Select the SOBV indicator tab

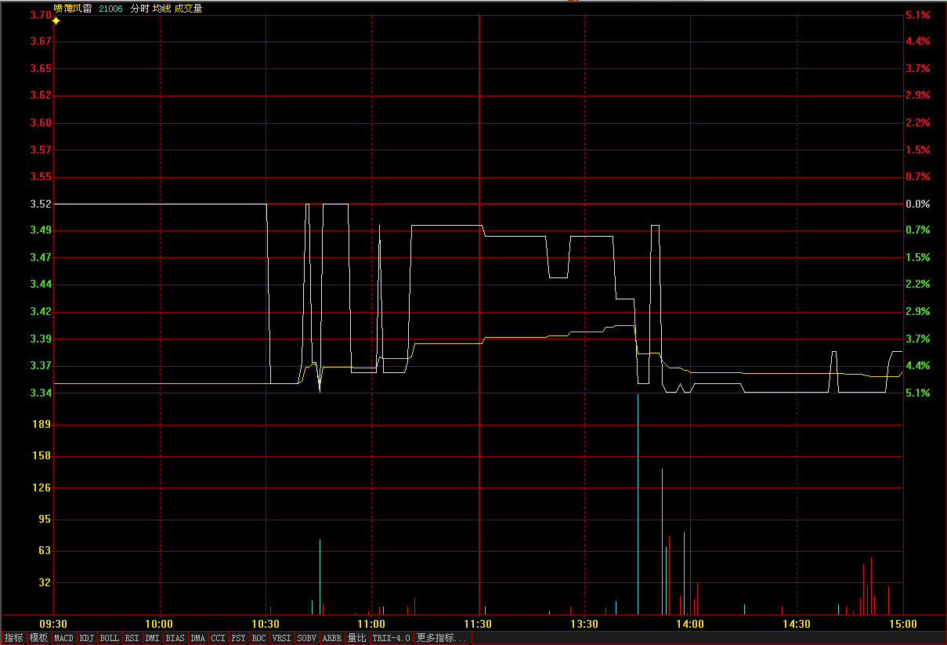coord(307,639)
